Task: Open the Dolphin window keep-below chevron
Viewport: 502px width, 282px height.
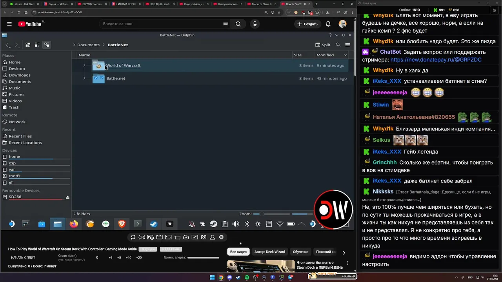Action: pos(336,35)
